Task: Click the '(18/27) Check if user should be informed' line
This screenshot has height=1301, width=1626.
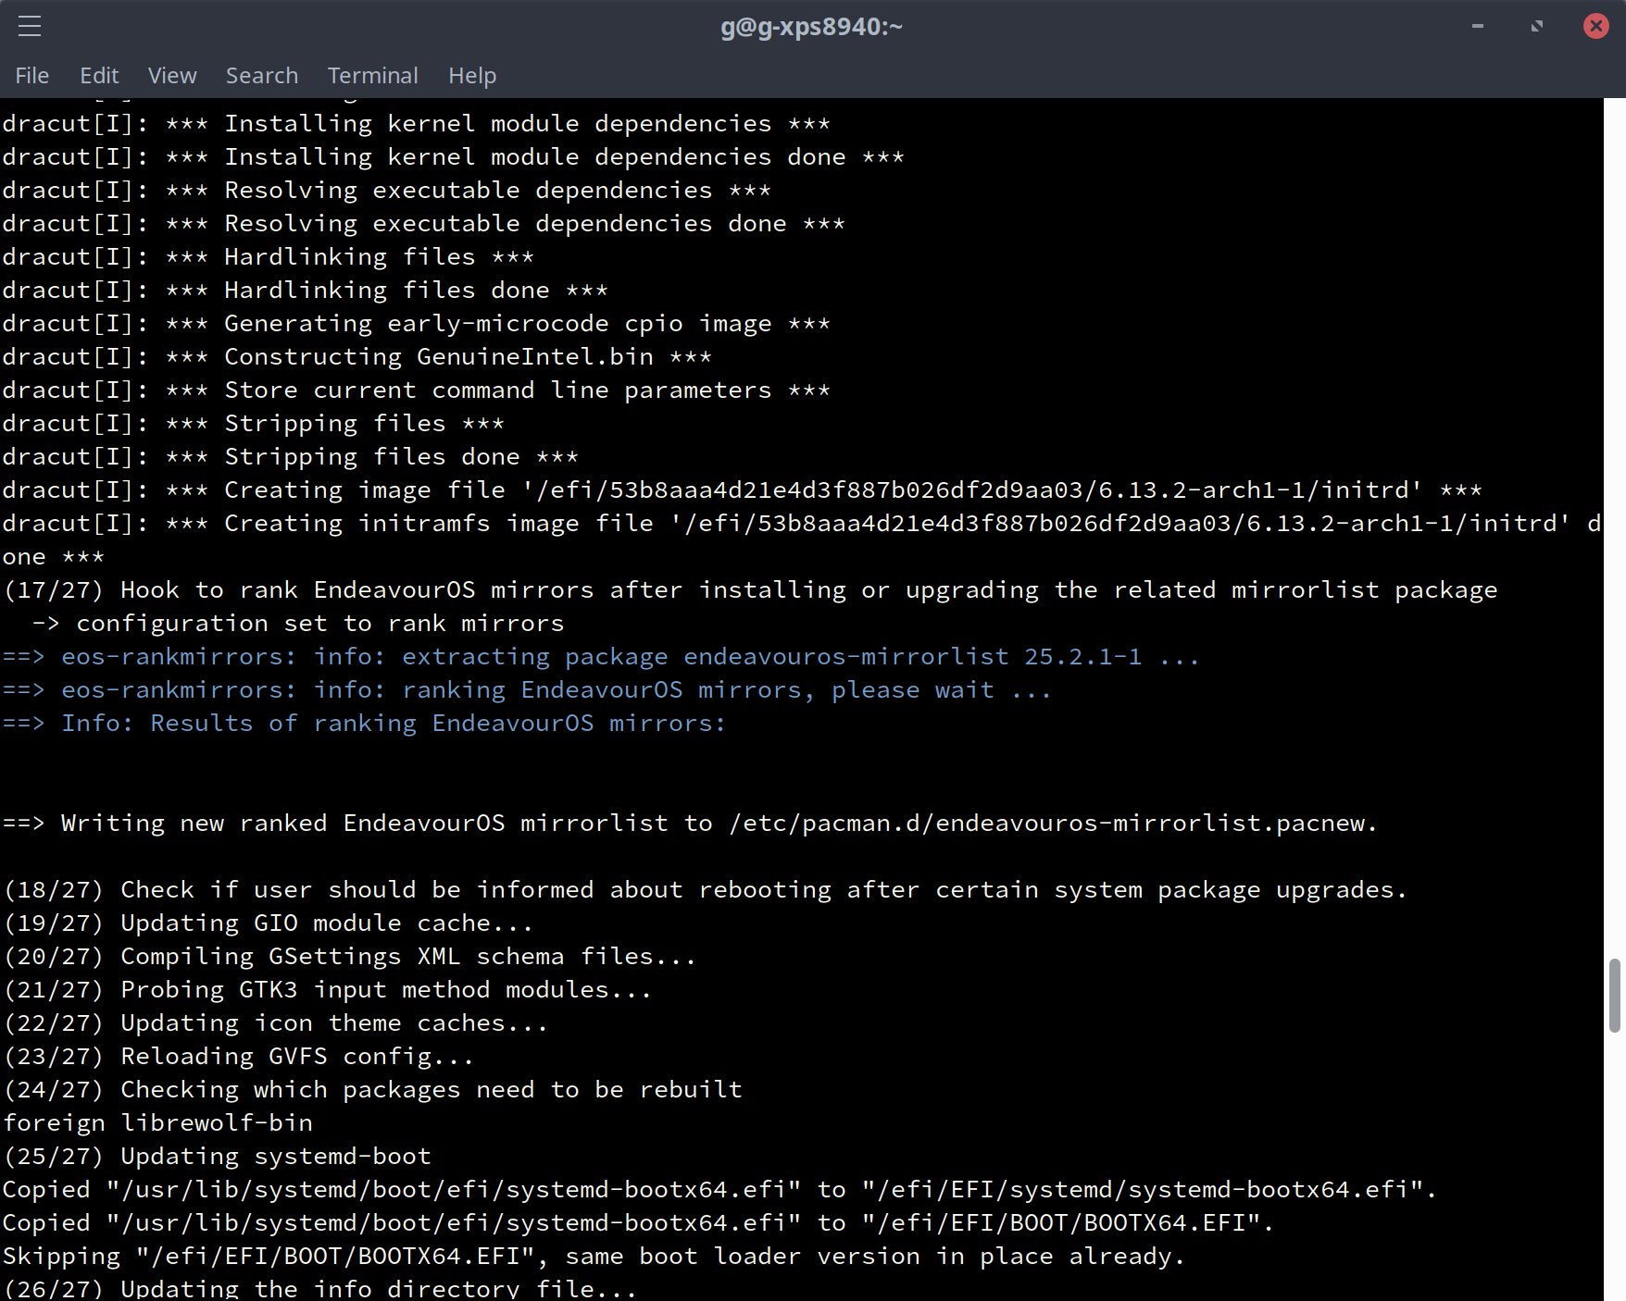Action: 705,890
